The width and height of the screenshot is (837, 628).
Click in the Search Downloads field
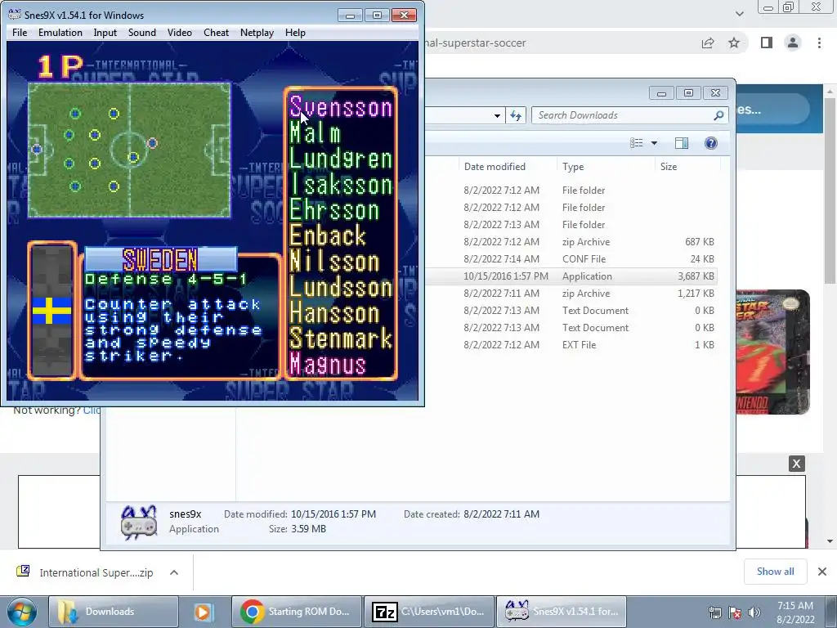coord(624,115)
